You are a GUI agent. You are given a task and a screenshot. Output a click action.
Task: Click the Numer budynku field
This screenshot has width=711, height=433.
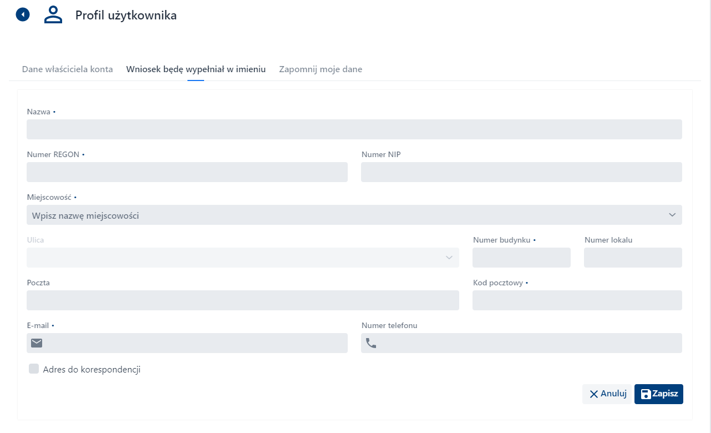521,258
